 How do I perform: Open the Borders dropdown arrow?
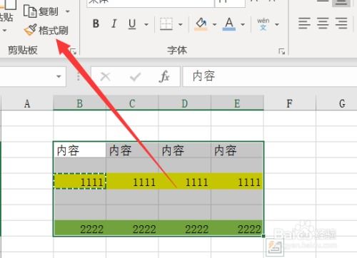pyautogui.click(x=181, y=24)
